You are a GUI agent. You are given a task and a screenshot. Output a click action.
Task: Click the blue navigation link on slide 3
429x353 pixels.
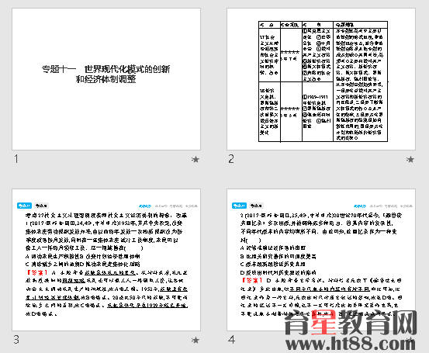click(145, 206)
